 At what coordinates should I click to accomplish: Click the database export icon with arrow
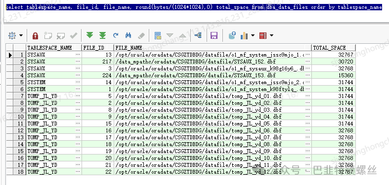pyautogui.click(x=232, y=35)
